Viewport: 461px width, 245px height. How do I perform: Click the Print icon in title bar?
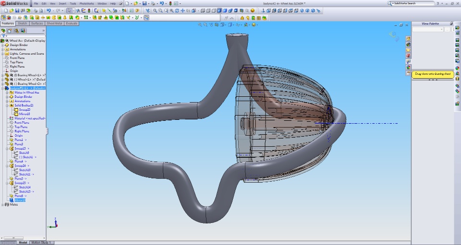[x=153, y=3]
